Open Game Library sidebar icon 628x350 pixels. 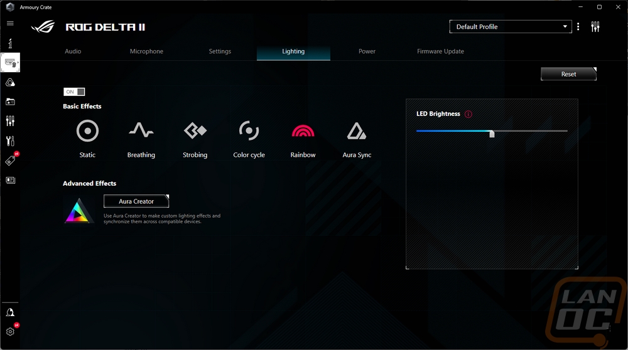coord(11,102)
